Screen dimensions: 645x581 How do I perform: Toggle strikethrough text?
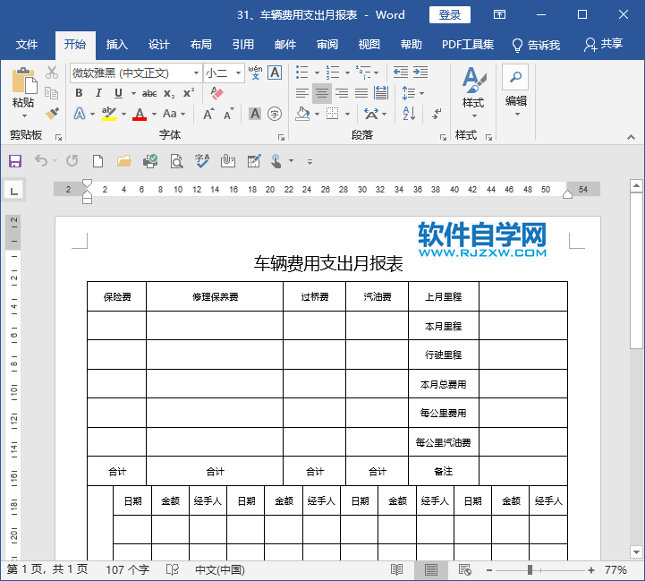[149, 93]
